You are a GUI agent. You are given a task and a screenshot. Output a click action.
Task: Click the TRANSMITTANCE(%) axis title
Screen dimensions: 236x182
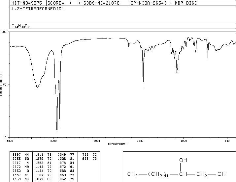[x=1, y=85]
